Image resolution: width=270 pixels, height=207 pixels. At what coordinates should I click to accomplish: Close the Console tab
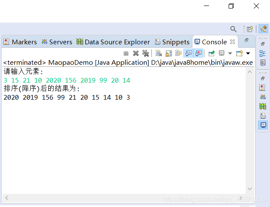pos(232,42)
